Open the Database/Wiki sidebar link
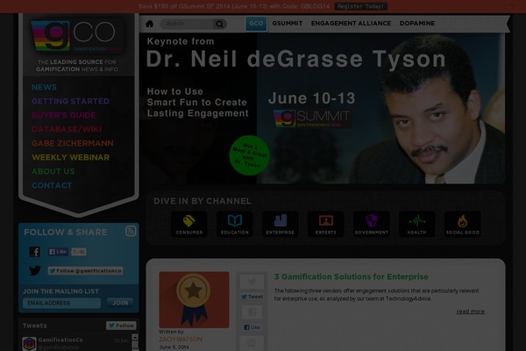 (x=67, y=130)
